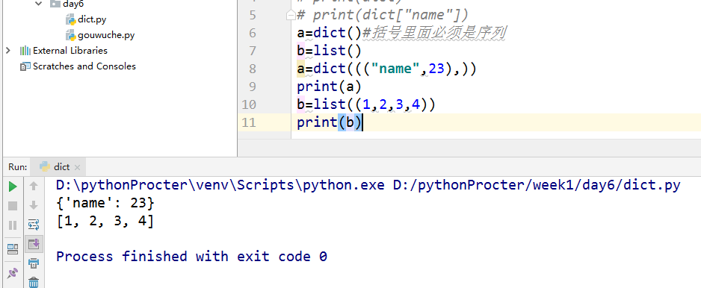The image size is (701, 288).
Task: Click the a=dict((("name",23),)) line
Action: (387, 69)
